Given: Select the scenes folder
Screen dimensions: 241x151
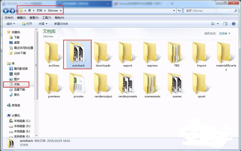Looking at the screenshot, I should tap(177, 85).
